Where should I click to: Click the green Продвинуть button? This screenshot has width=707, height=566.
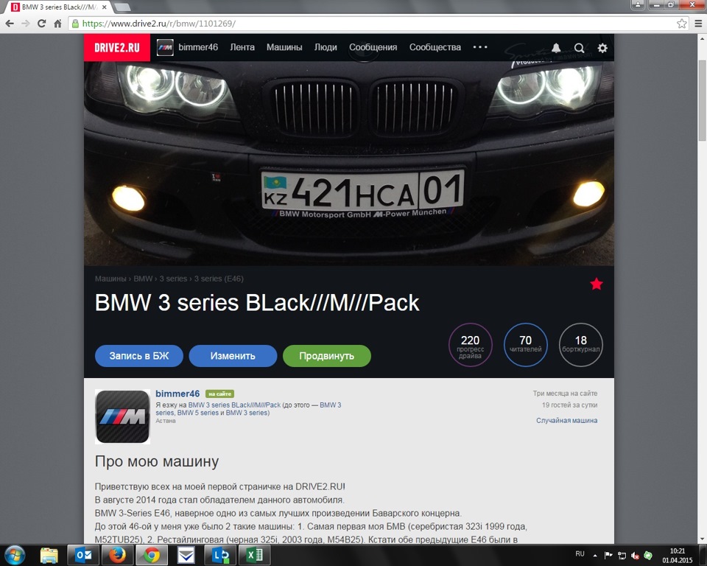pos(327,356)
